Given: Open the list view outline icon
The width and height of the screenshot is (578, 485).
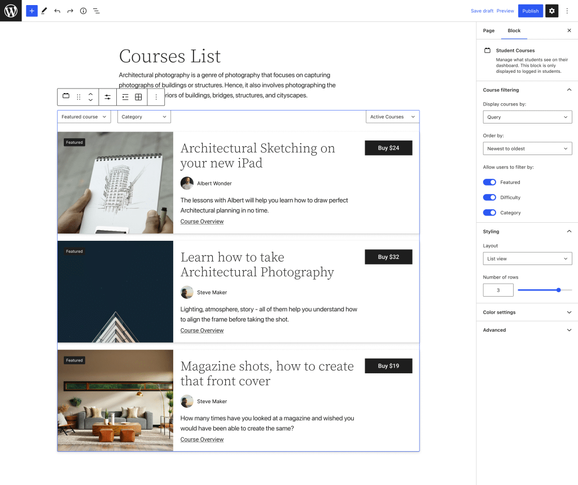Looking at the screenshot, I should [97, 11].
